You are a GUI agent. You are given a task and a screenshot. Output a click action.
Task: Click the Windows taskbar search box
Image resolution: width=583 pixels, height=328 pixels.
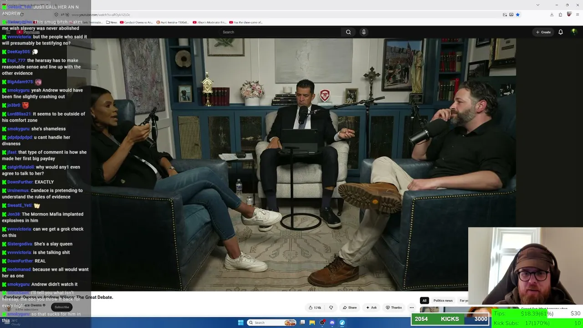(271, 323)
